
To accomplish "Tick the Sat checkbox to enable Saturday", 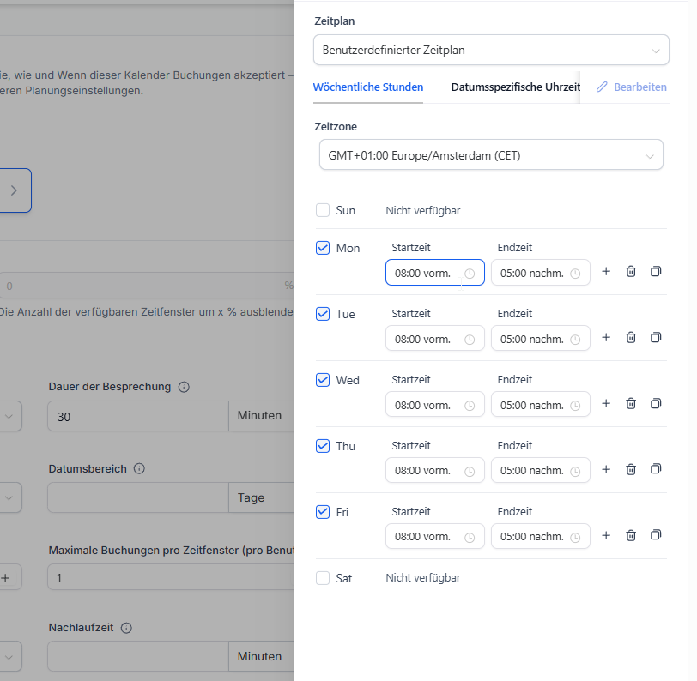I will click(323, 578).
